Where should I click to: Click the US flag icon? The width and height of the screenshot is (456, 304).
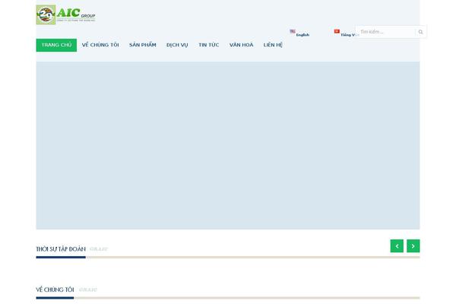[293, 31]
